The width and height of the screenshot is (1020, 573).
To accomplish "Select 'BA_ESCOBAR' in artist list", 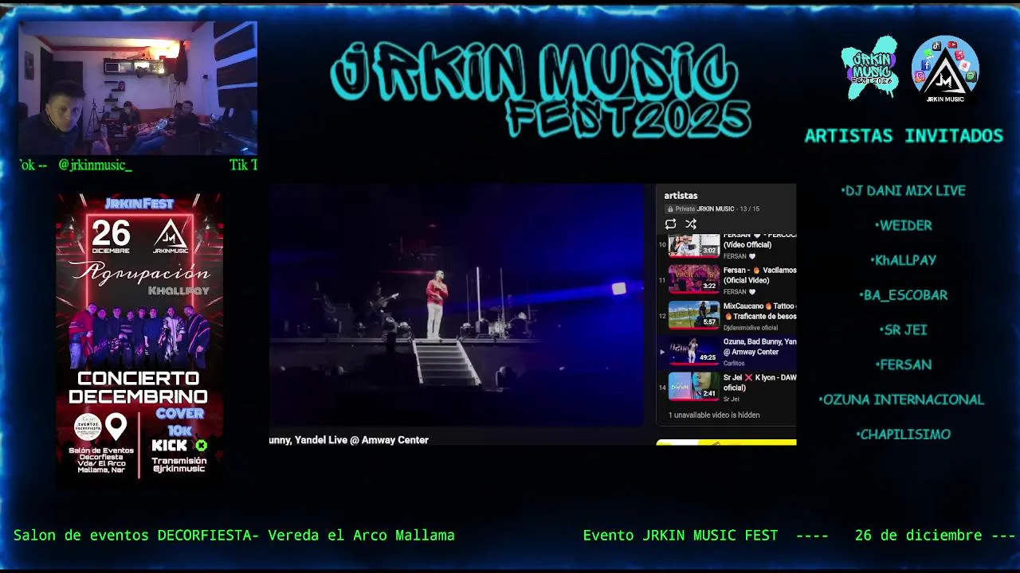I will click(903, 295).
